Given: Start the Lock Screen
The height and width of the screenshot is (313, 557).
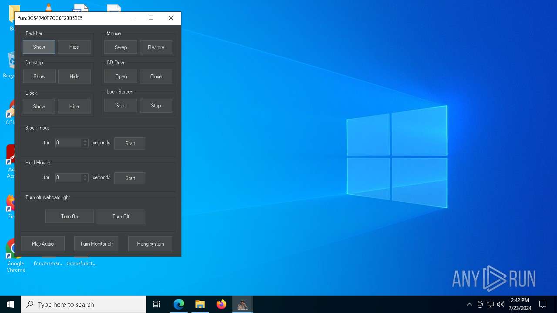Looking at the screenshot, I should click(121, 106).
